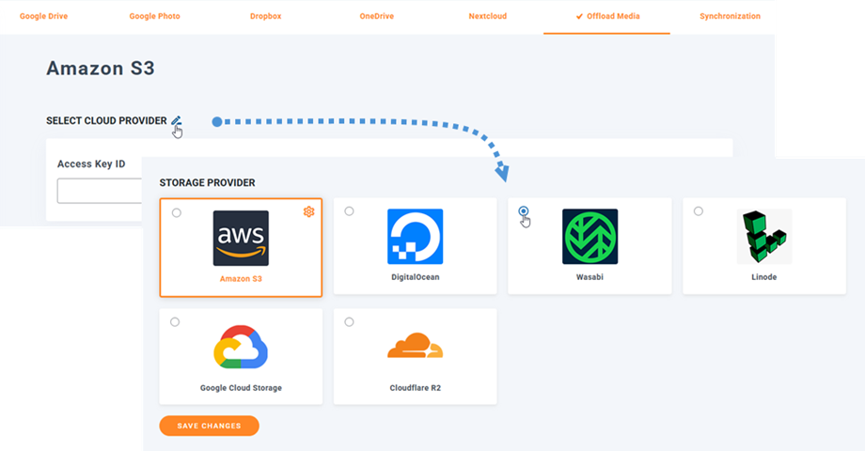Select the DigitalOcean radio button
Image resolution: width=865 pixels, height=451 pixels.
pos(350,211)
